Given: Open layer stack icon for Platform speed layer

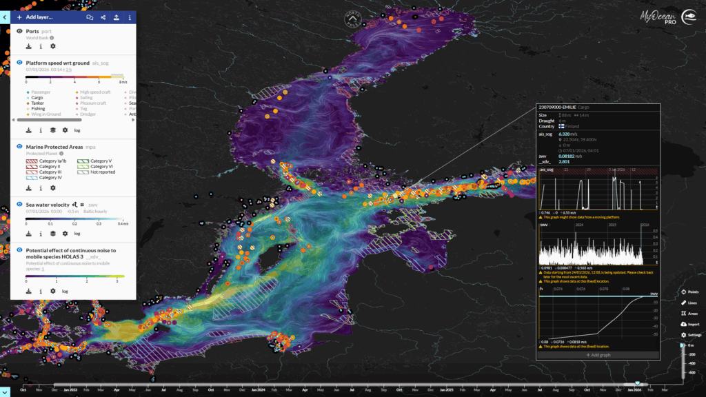Looking at the screenshot, I should click(53, 130).
